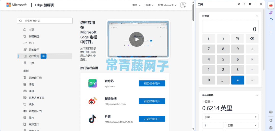Open Tools panel more options menu

[244, 4]
